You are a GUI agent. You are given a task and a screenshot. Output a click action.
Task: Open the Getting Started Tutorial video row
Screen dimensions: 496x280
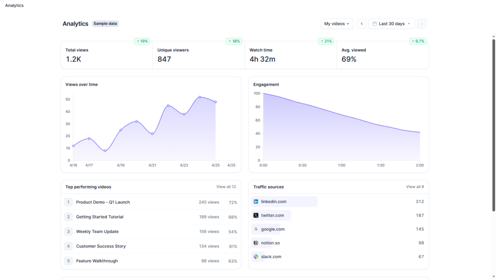pos(99,217)
